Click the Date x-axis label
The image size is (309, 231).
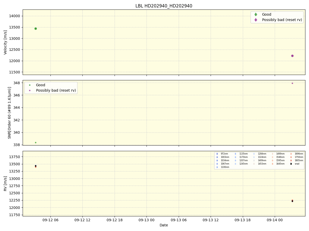point(164,225)
